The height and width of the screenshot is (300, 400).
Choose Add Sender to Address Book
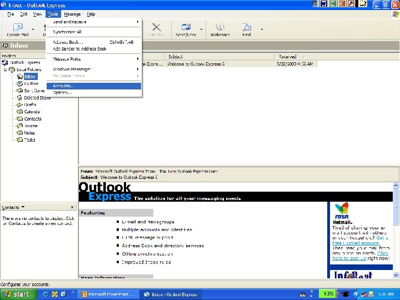pyautogui.click(x=94, y=49)
